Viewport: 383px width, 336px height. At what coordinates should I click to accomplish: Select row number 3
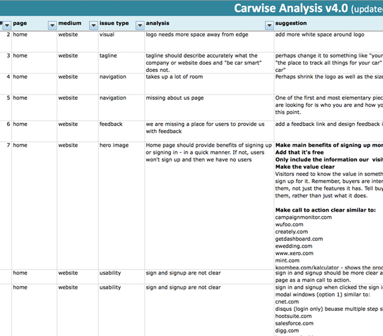8,56
